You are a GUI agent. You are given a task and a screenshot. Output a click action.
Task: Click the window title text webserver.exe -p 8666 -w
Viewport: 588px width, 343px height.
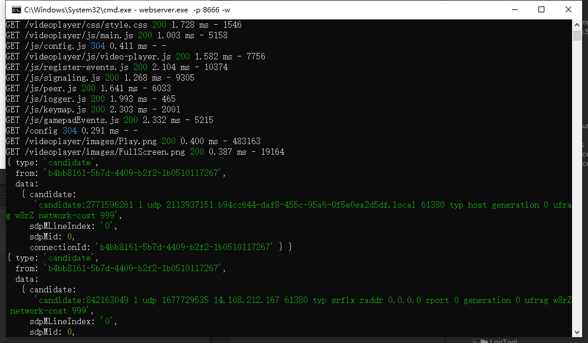[185, 10]
